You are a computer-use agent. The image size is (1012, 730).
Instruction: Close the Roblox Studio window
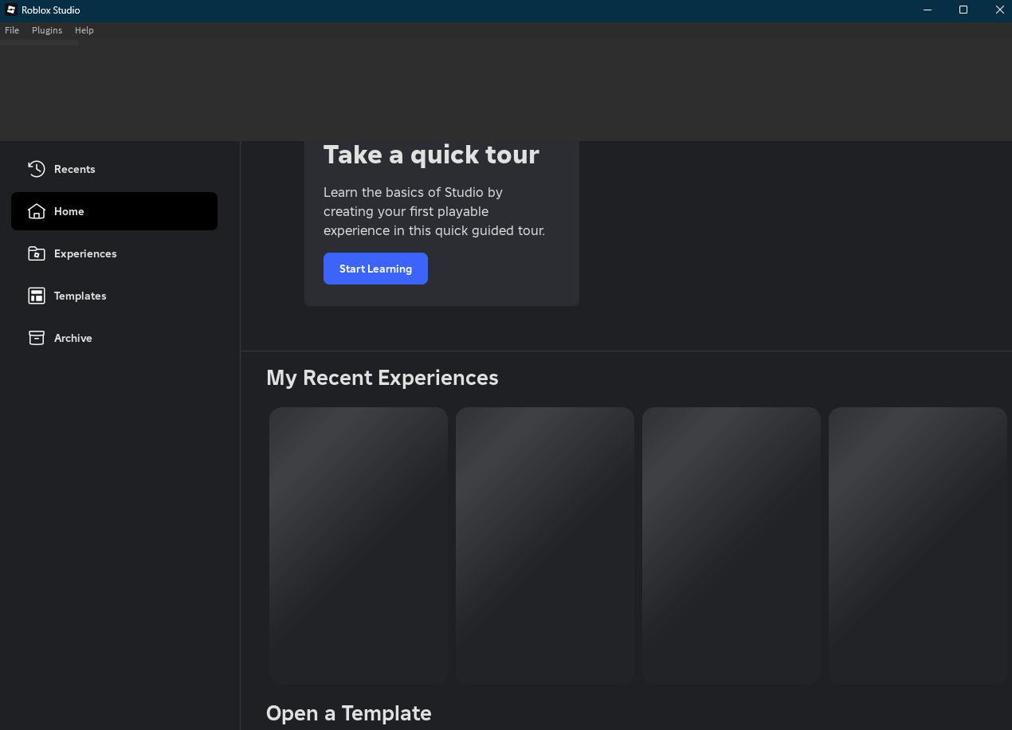pyautogui.click(x=999, y=10)
